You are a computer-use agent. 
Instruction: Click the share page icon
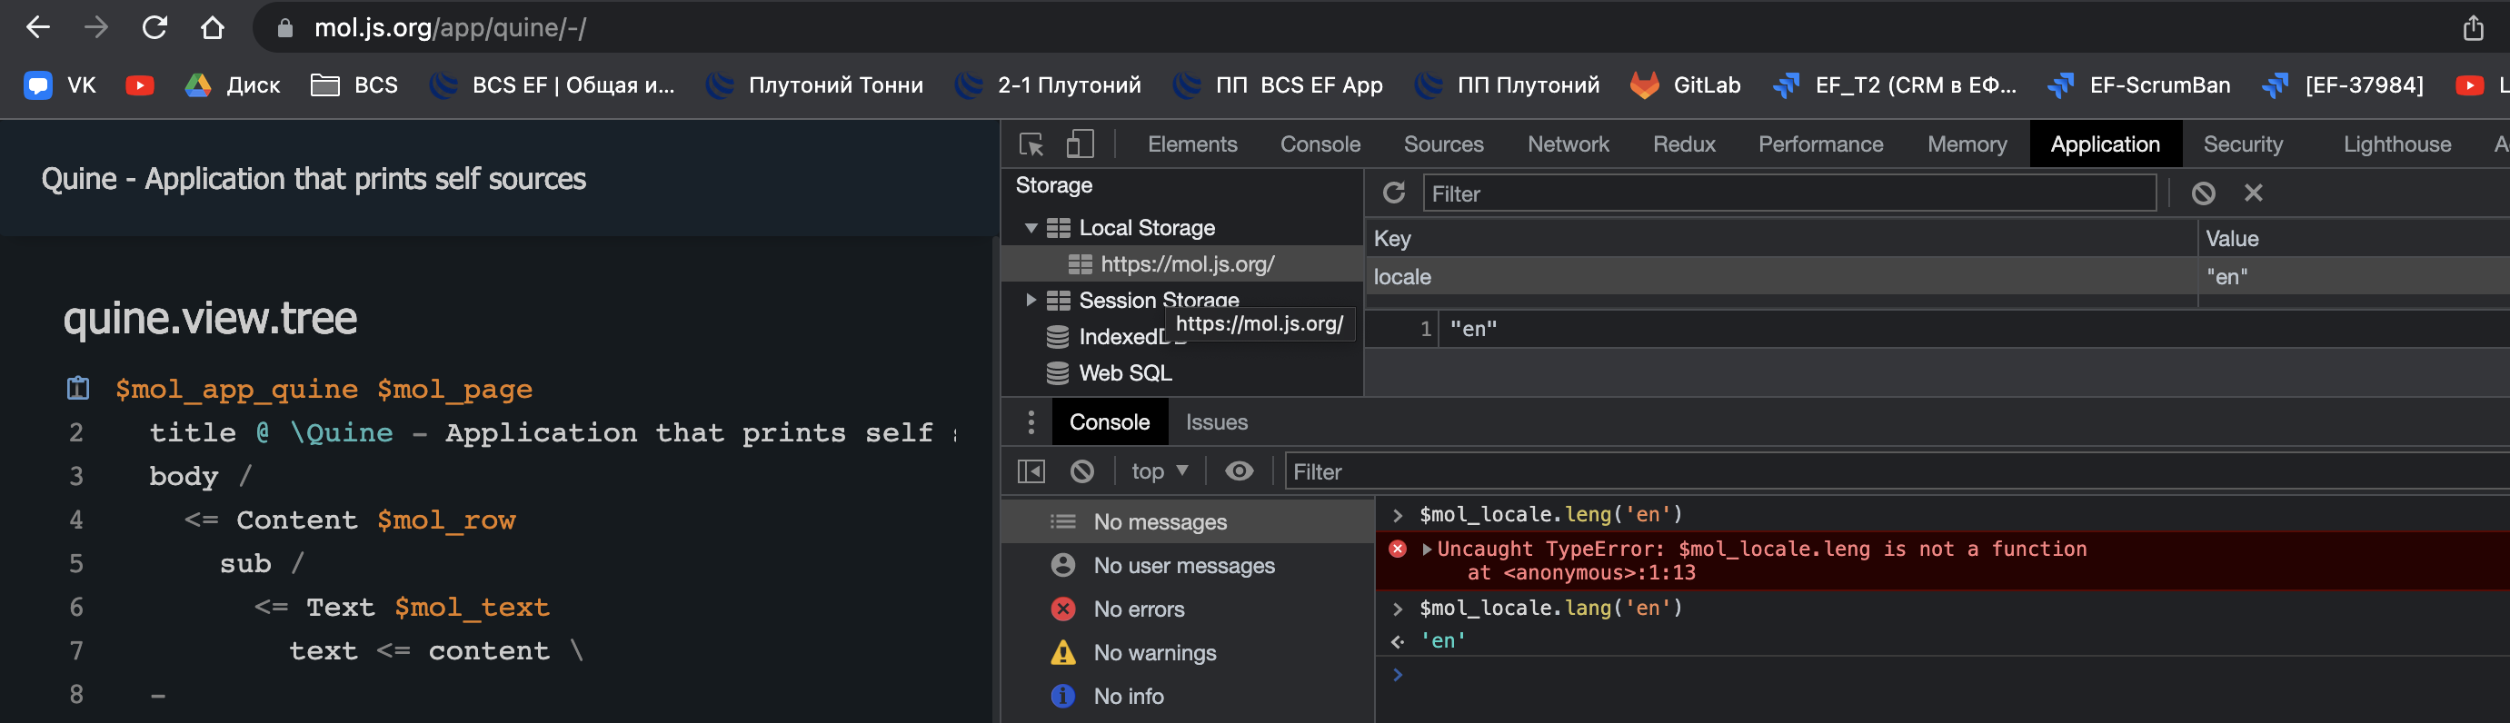[x=2473, y=27]
